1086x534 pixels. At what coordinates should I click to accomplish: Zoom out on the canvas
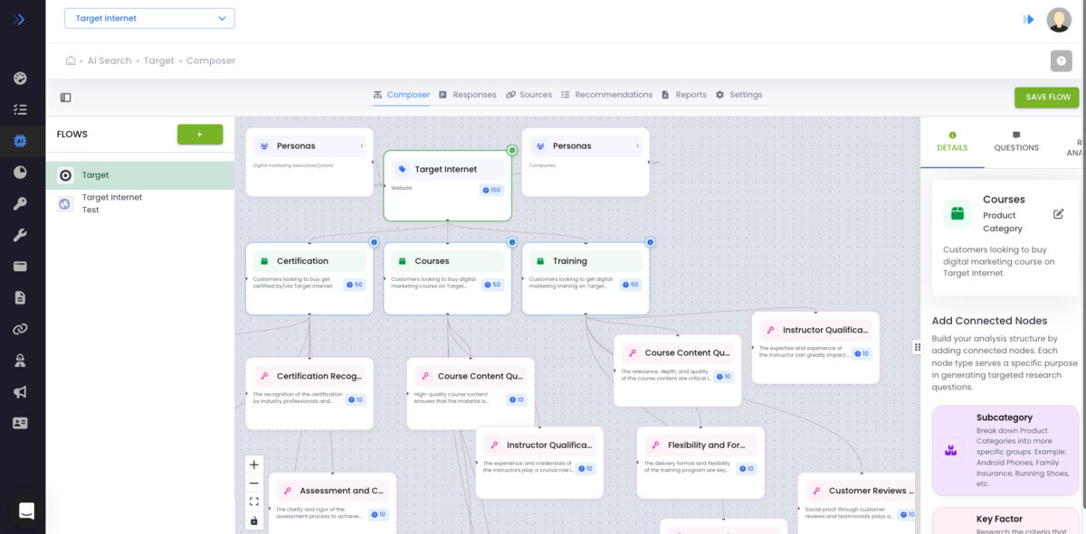coord(254,483)
